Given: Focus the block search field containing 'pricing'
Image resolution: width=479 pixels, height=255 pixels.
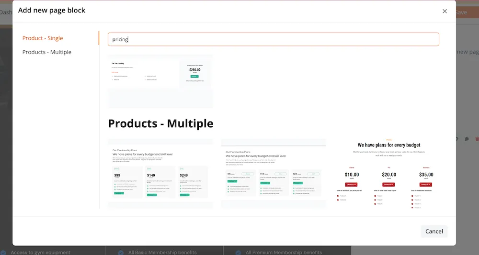Looking at the screenshot, I should (x=274, y=39).
